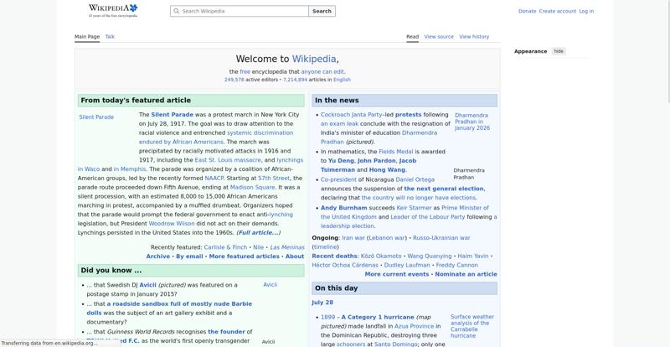Switch to the View history tab

pos(474,37)
